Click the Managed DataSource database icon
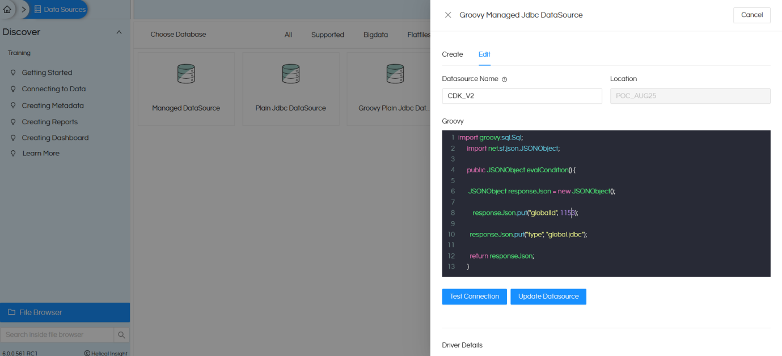The width and height of the screenshot is (782, 356). (x=186, y=74)
